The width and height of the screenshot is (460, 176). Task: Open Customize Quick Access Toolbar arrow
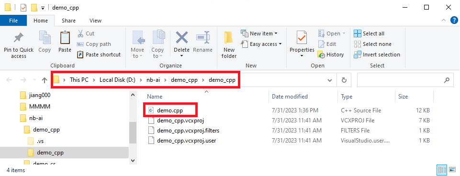pos(43,8)
